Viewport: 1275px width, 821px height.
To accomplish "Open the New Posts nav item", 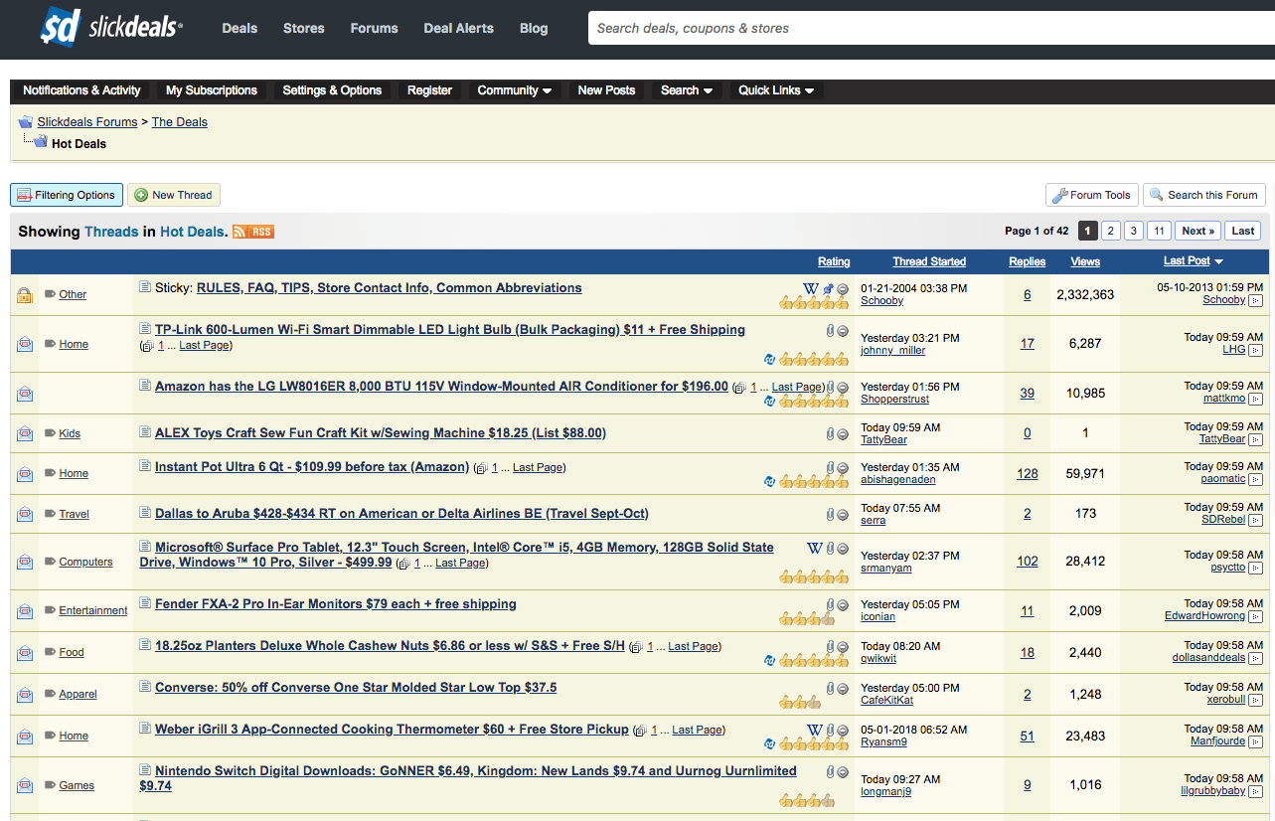I will pyautogui.click(x=606, y=90).
